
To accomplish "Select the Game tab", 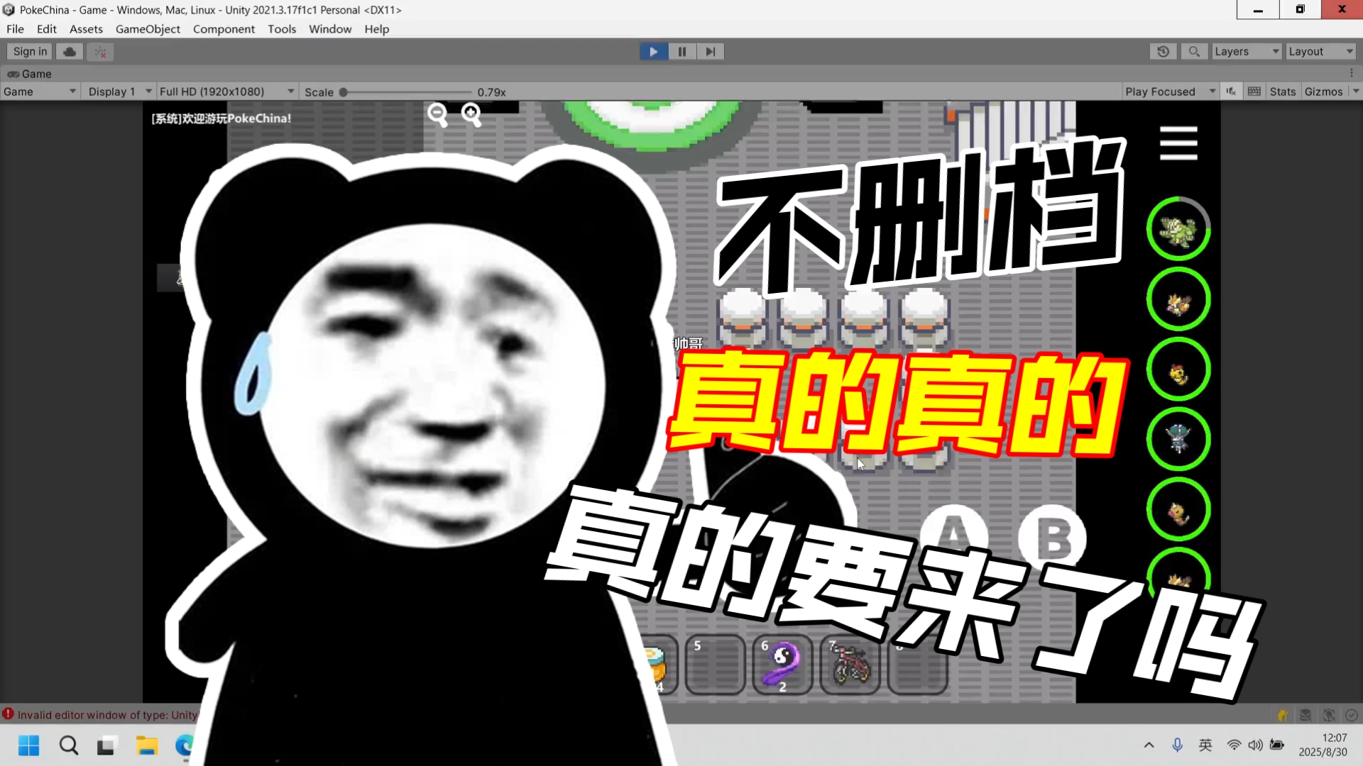I will tap(30, 74).
